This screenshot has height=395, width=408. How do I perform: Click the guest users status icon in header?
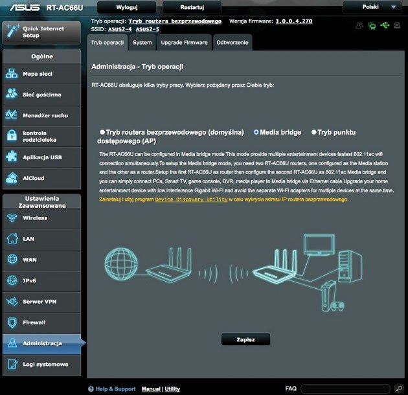tap(359, 25)
